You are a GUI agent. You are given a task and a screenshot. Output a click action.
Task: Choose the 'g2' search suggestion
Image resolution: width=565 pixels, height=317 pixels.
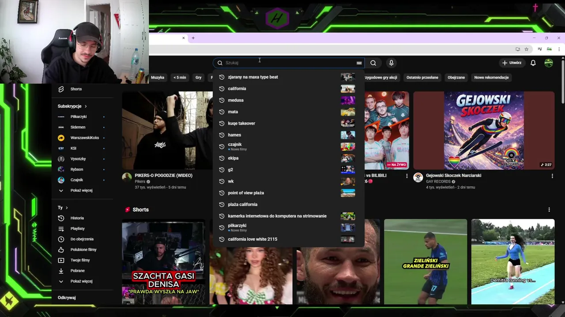[x=288, y=170]
